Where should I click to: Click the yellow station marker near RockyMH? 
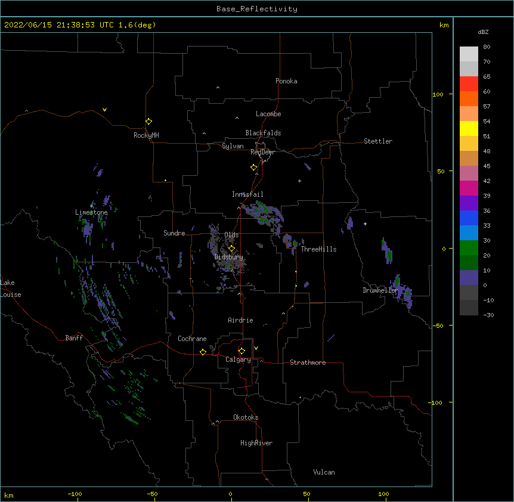coord(148,122)
